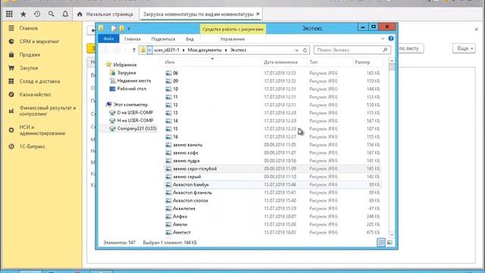Open the 1C sections grid menu icon

click(x=9, y=14)
